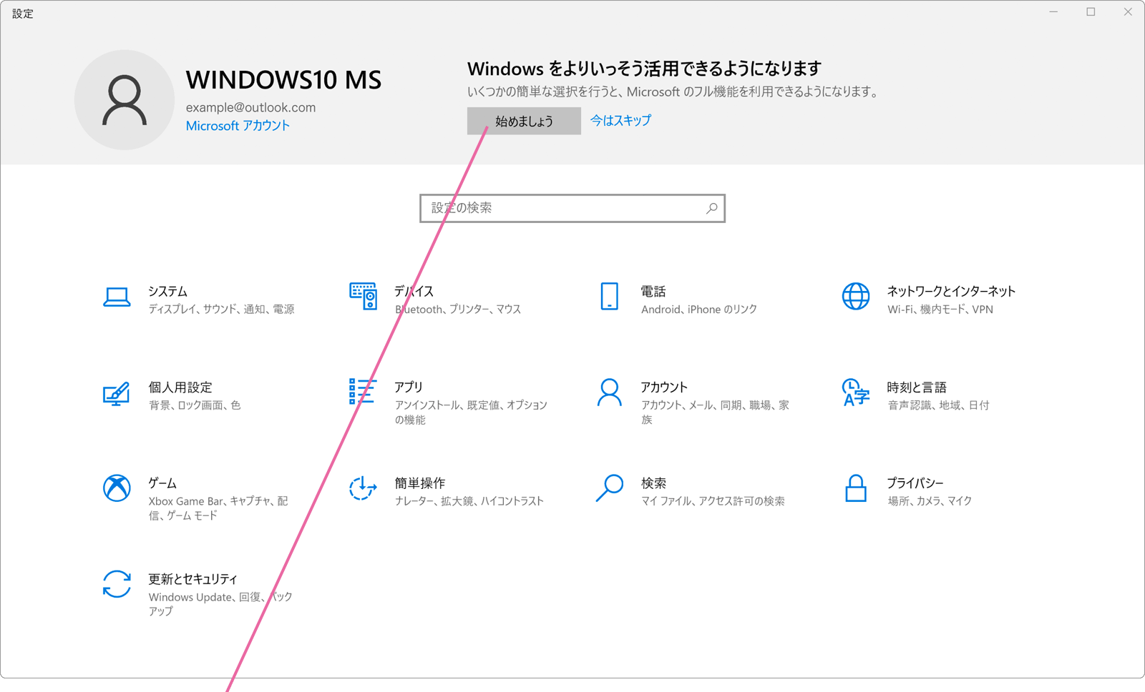
Task: Close the 設定 window
Action: click(1128, 12)
